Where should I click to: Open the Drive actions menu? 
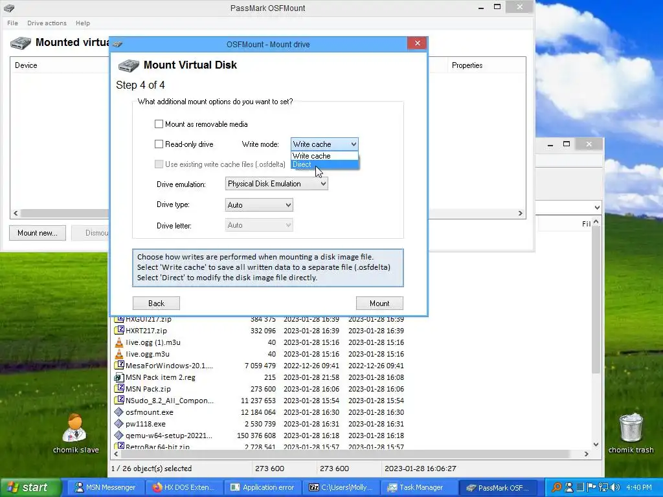point(47,23)
